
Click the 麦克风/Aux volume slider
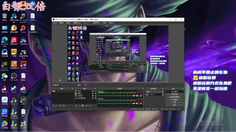[117, 96]
